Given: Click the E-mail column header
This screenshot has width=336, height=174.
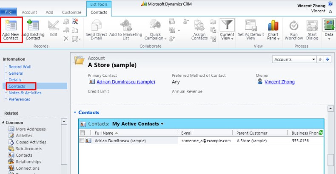Looking at the screenshot, I should (187, 133).
